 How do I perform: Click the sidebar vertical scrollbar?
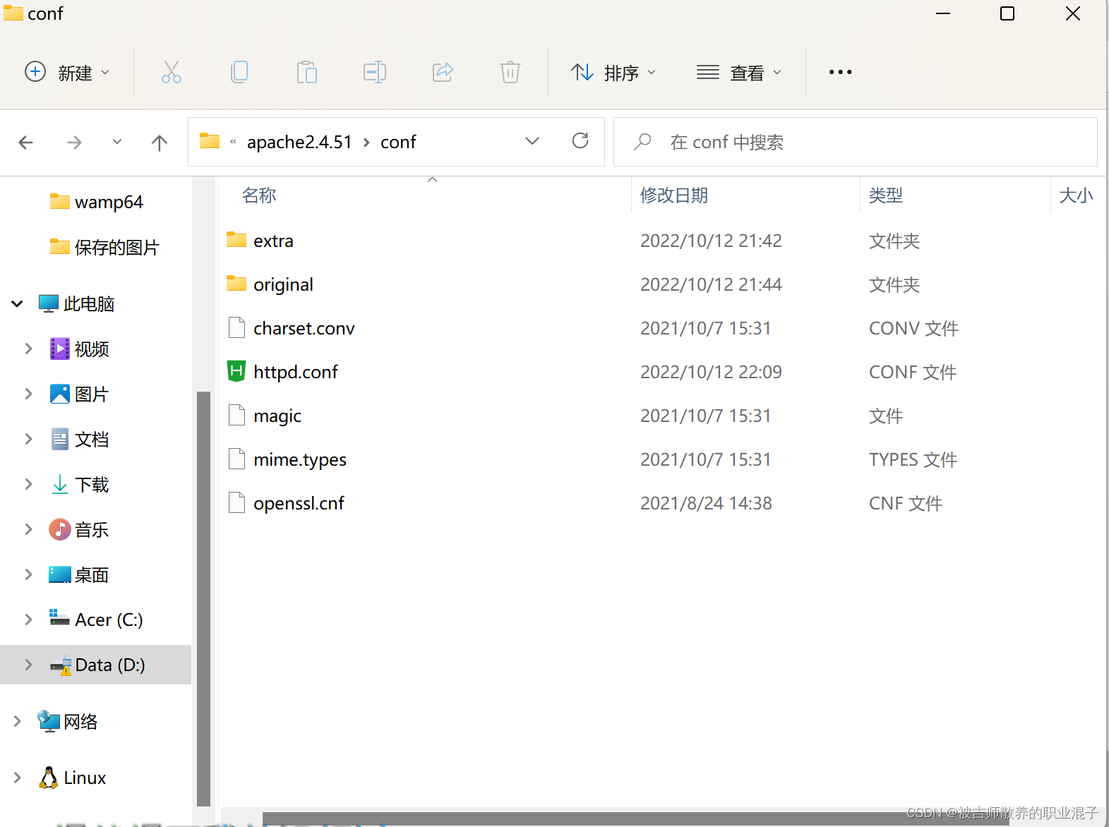(203, 598)
